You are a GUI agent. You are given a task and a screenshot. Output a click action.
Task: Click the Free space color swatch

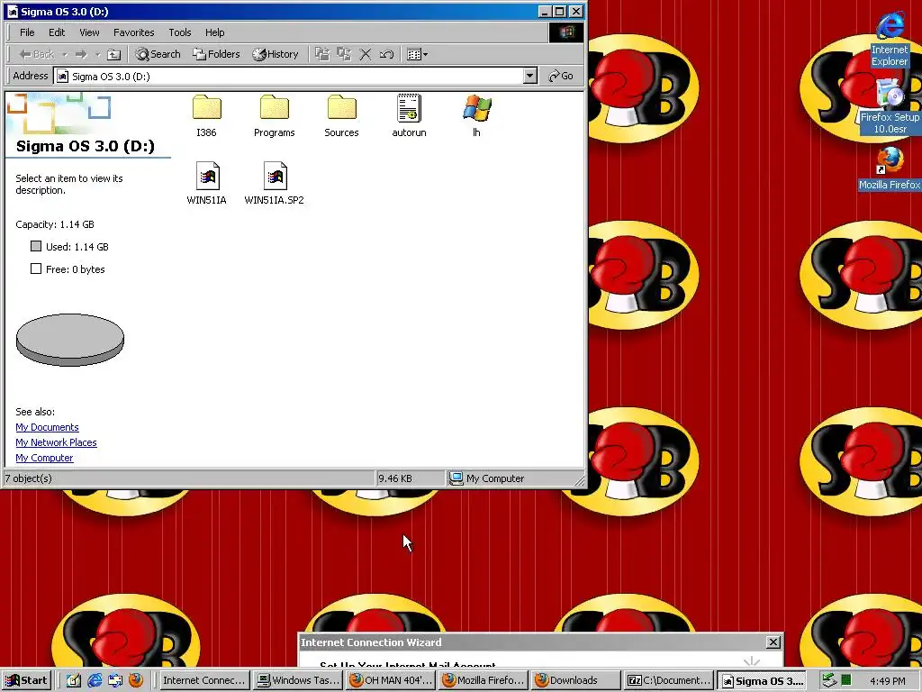pos(36,269)
